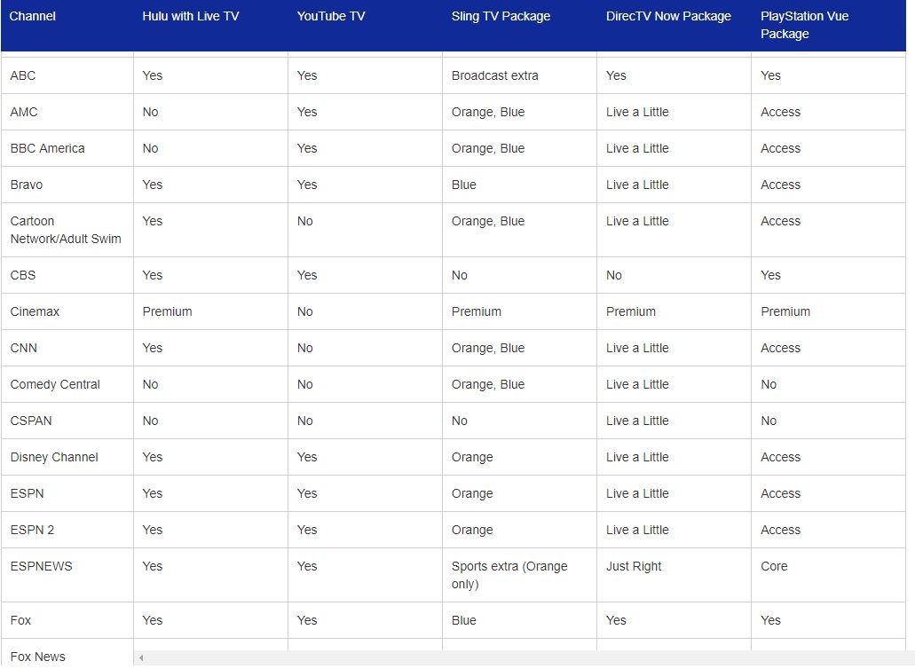
Task: Click the DirecTV Now Package header
Action: [x=668, y=16]
